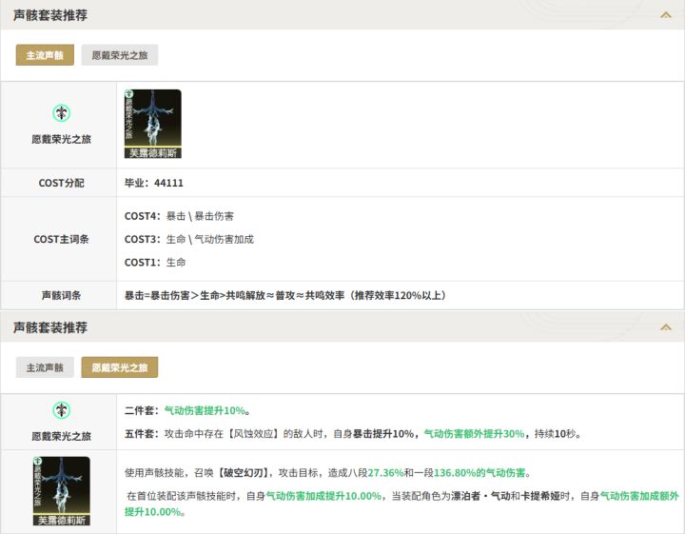The image size is (685, 534).
Task: Click the 愿戴荣光之旅 label above COST分配
Action: pos(62,139)
